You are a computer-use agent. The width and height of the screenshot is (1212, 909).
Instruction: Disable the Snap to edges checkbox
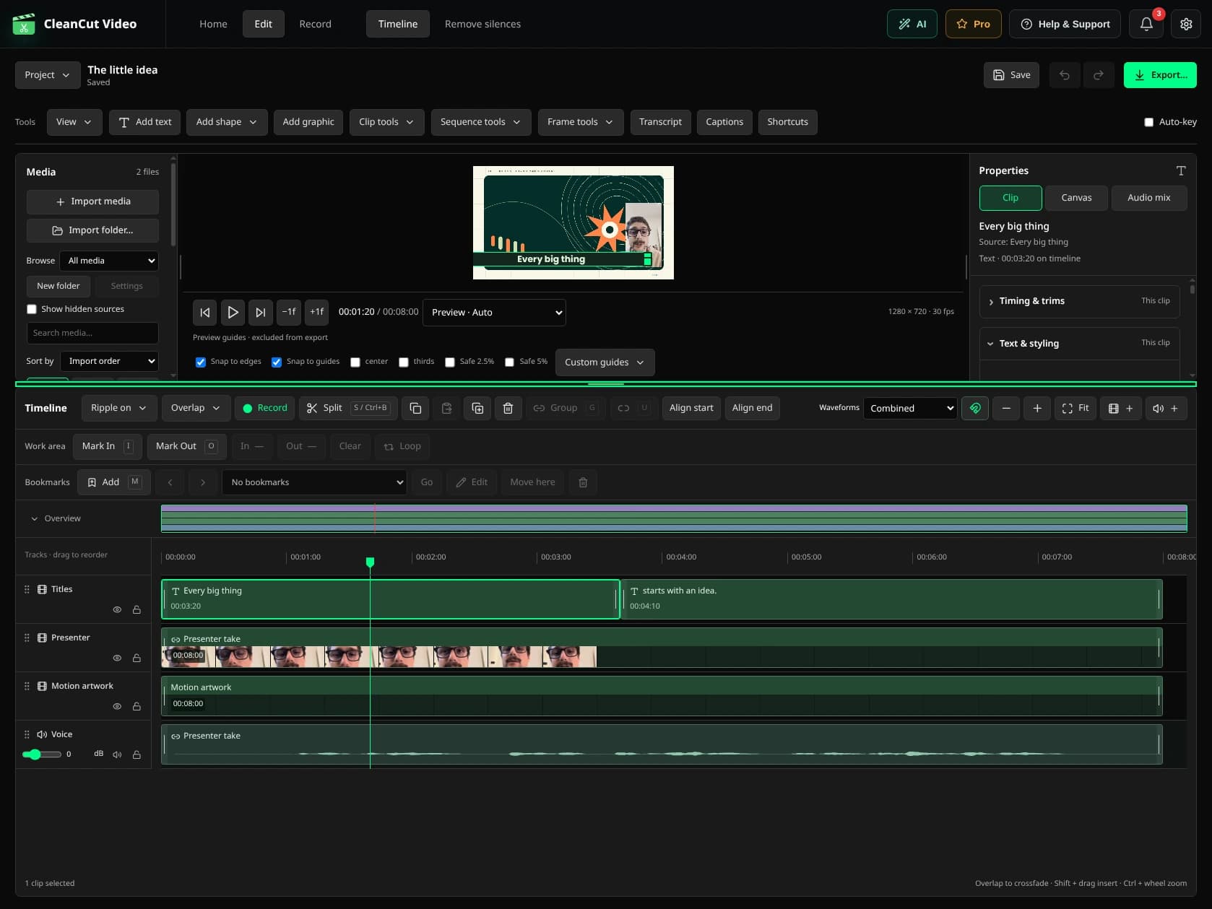pyautogui.click(x=201, y=362)
